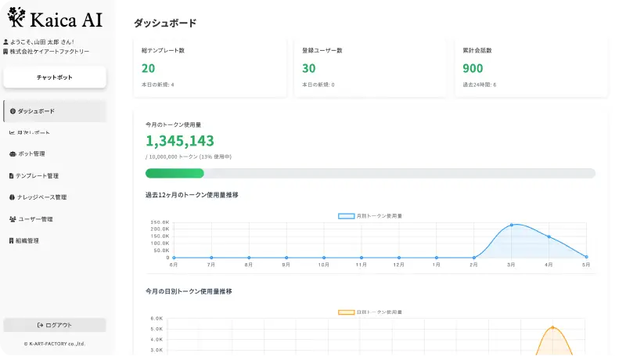
Task: Click the 10,000,000 トークン (13% 使用中) text
Action: (x=190, y=157)
